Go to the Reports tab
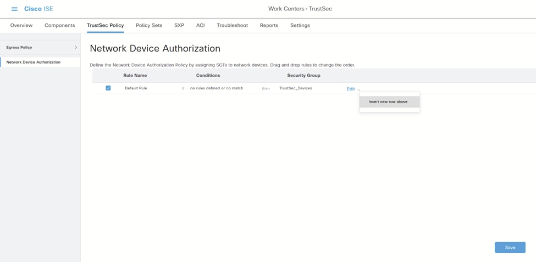 point(269,25)
